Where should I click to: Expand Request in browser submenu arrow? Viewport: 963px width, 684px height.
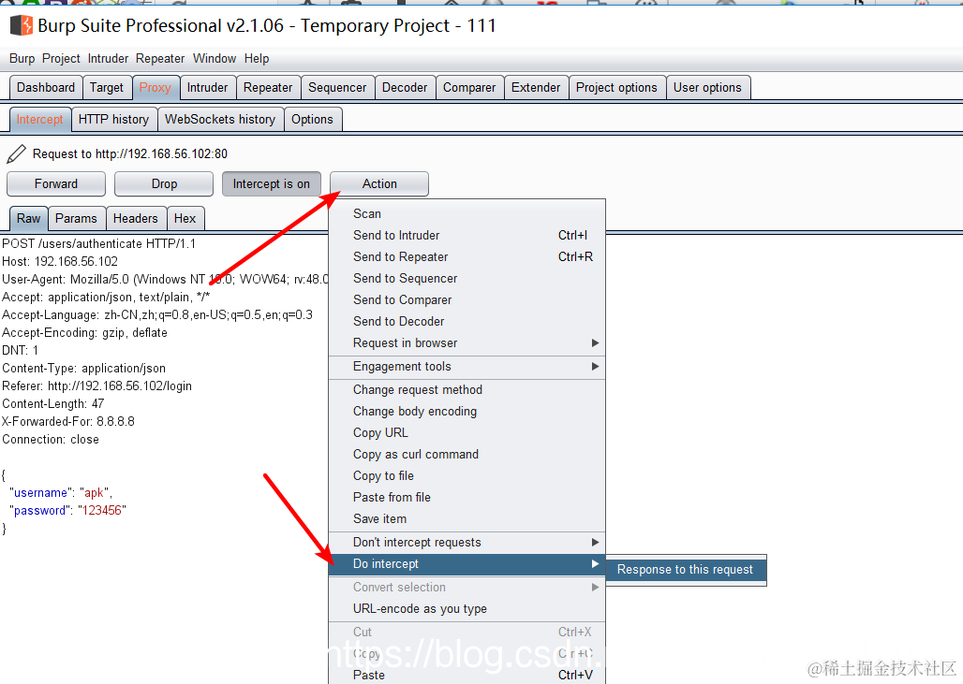pos(595,342)
